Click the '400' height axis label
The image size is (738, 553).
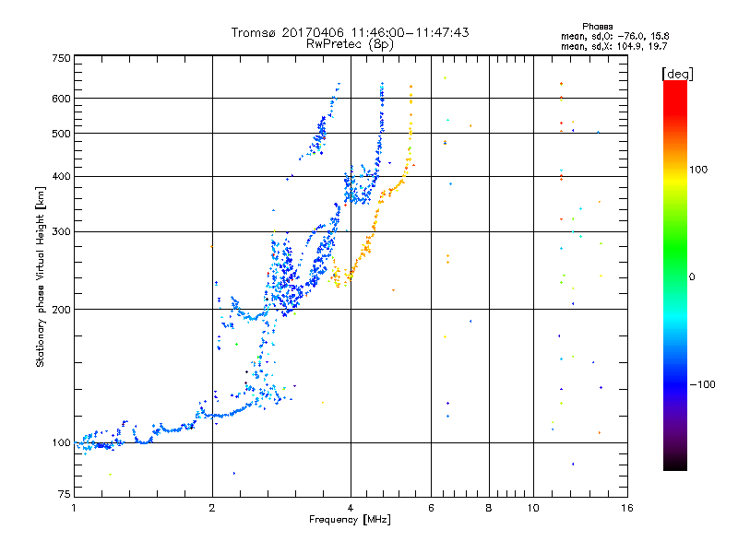[61, 177]
